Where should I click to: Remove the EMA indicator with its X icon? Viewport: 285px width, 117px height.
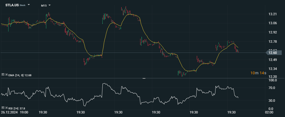6,74
